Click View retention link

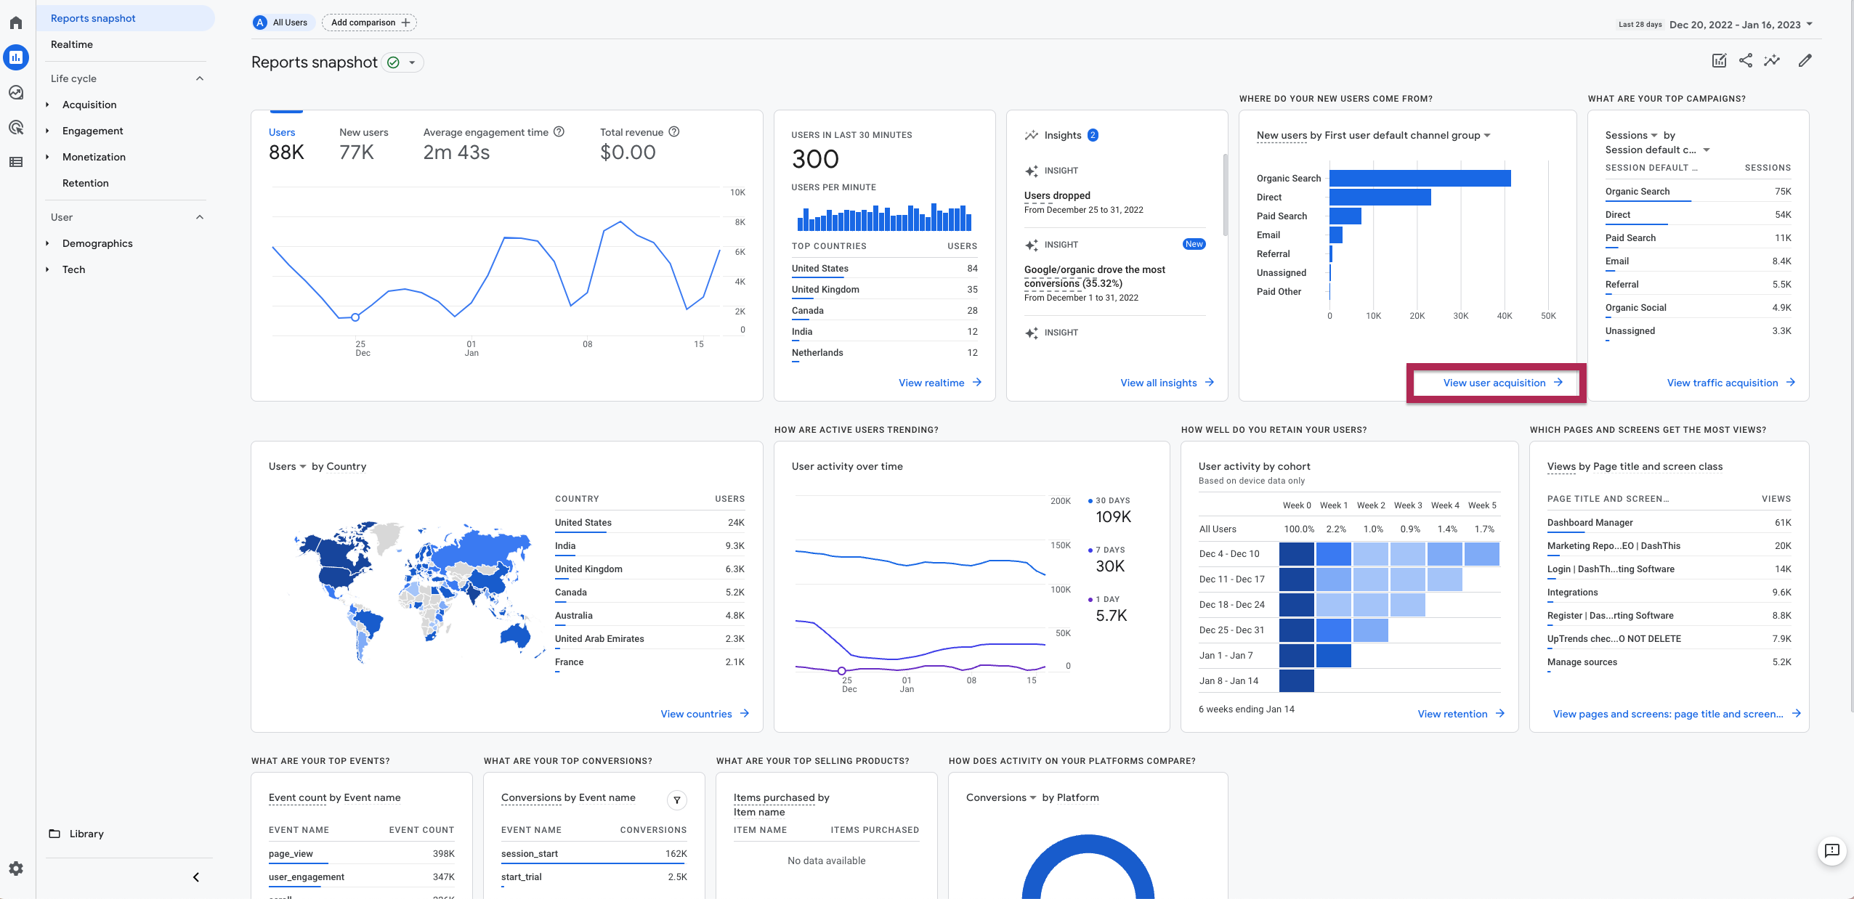pyautogui.click(x=1461, y=714)
